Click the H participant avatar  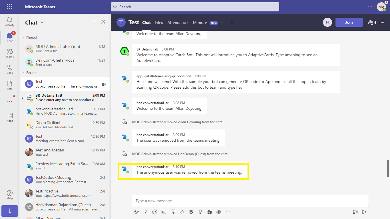pos(327,22)
